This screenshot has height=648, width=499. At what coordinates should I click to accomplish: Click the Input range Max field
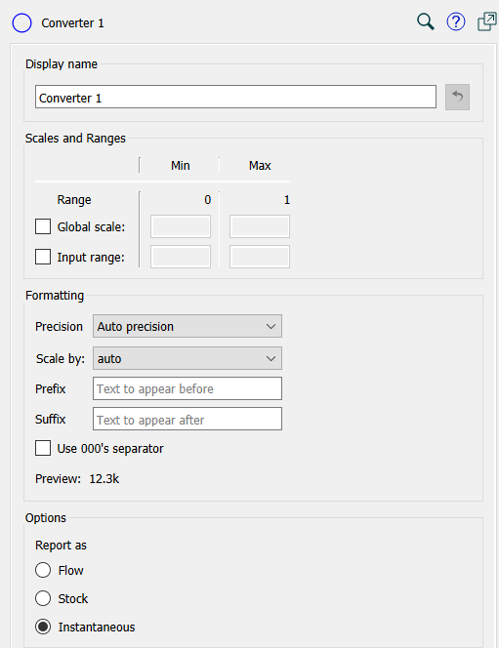[260, 257]
